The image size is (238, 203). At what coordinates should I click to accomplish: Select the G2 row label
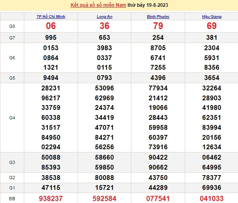tap(12, 178)
